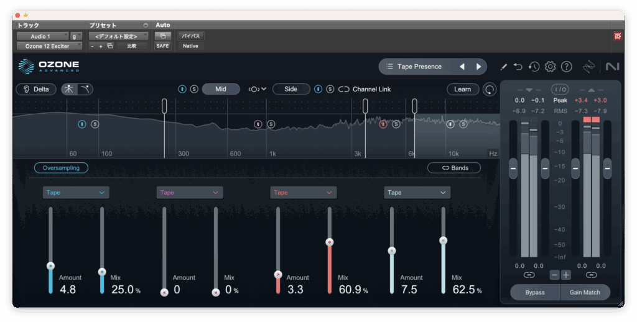Open the undo history clock icon
Screen dimensions: 637x322
534,67
